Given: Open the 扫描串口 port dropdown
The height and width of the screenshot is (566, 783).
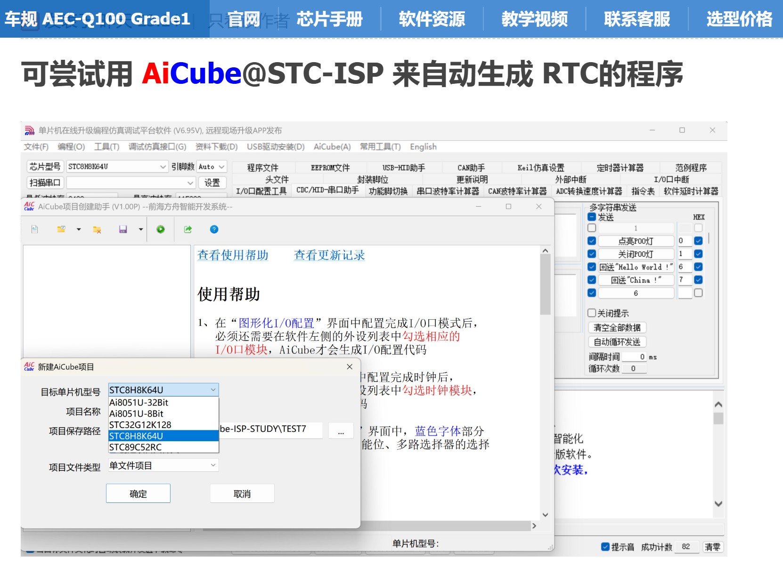Looking at the screenshot, I should coord(190,183).
